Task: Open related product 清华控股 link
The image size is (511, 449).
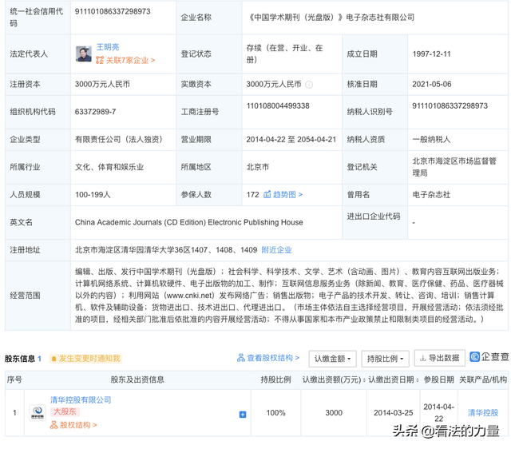Action: tap(483, 413)
